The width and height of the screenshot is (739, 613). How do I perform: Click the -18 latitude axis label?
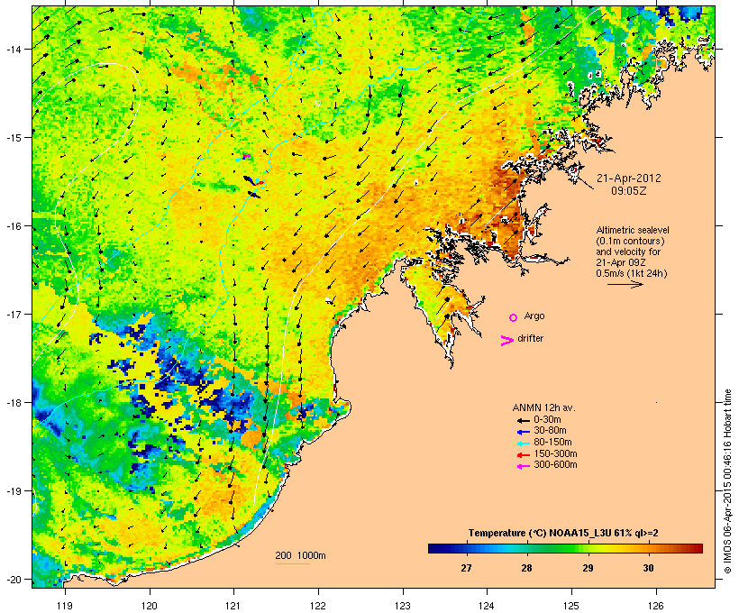coord(13,403)
